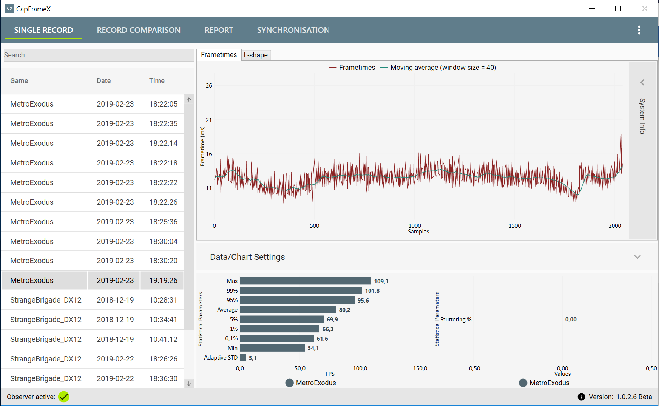The image size is (659, 406).
Task: Sort records by Game column header
Action: (19, 81)
